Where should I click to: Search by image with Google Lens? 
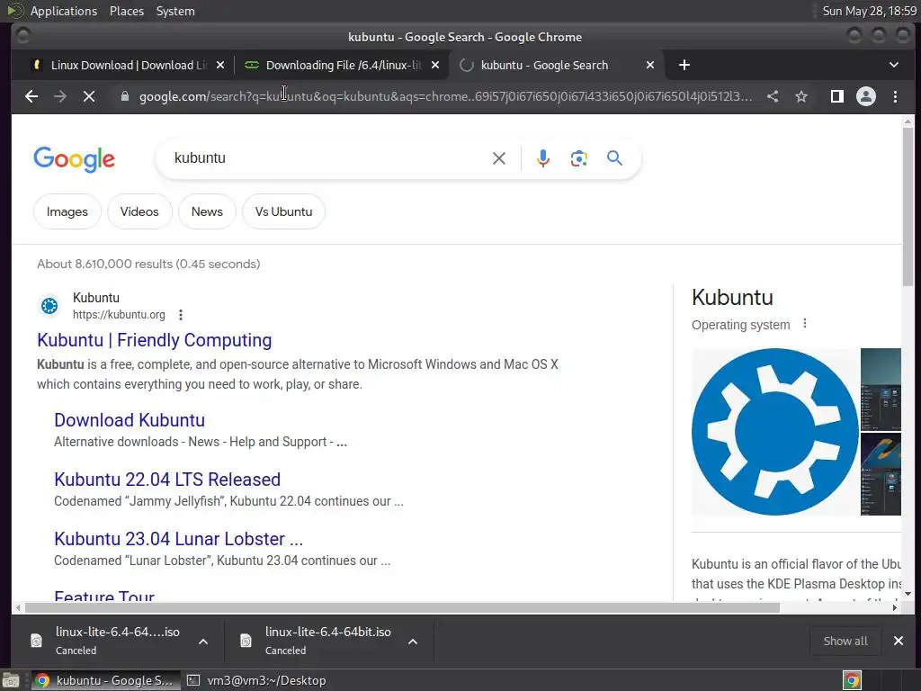[x=578, y=158]
